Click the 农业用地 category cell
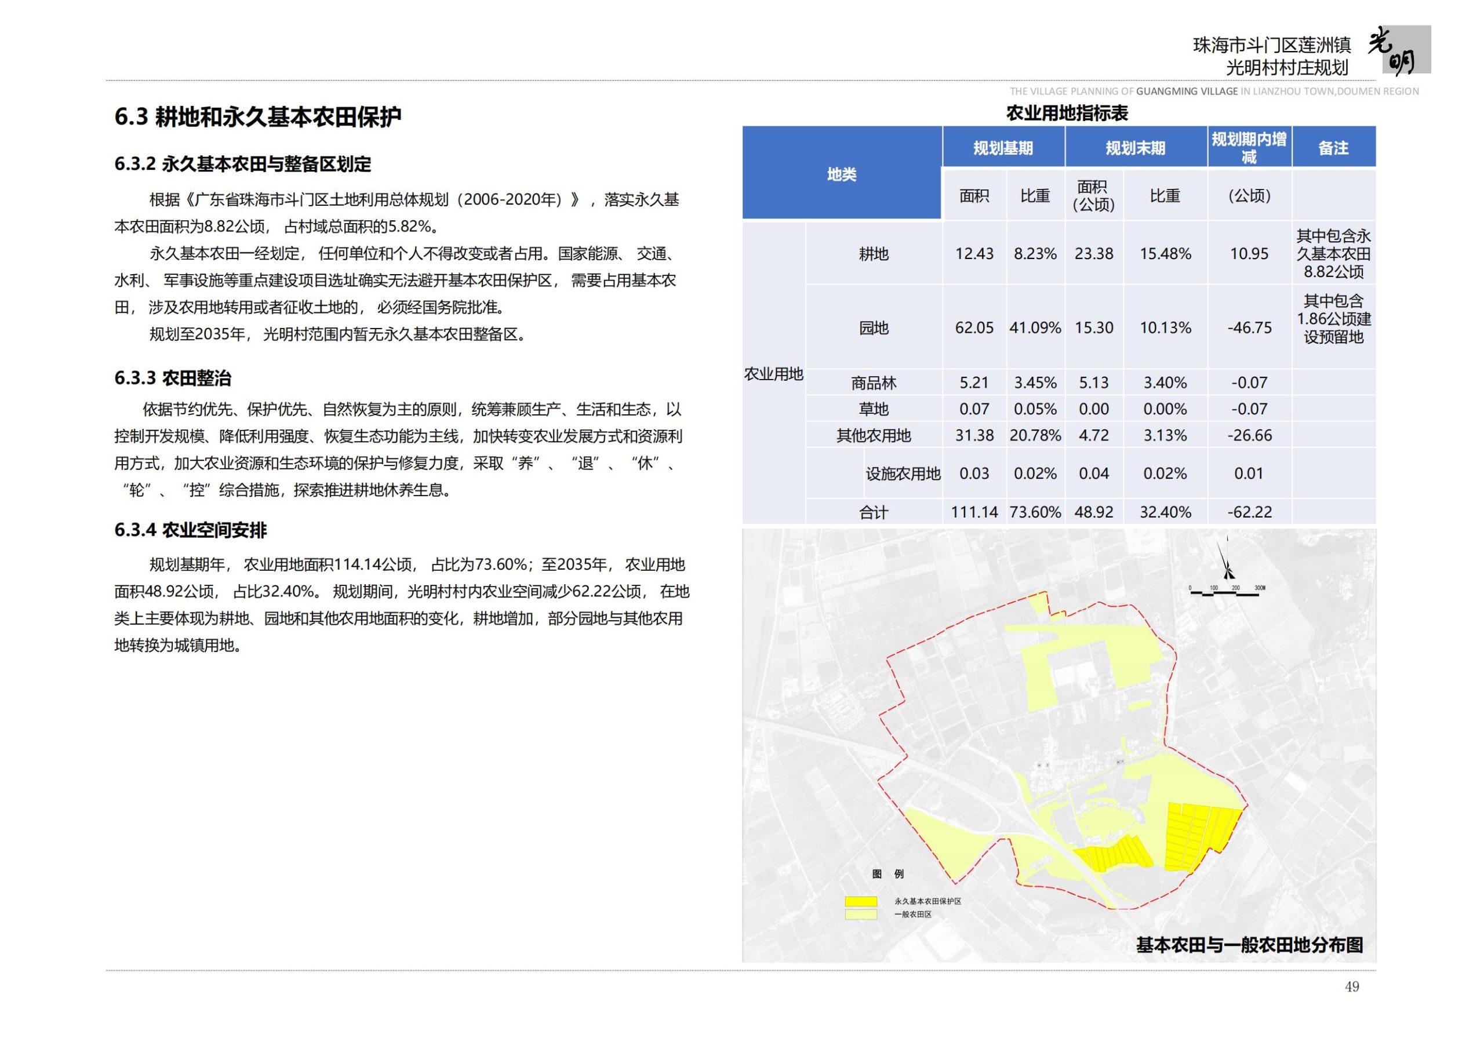The height and width of the screenshot is (1049, 1484). tap(774, 374)
